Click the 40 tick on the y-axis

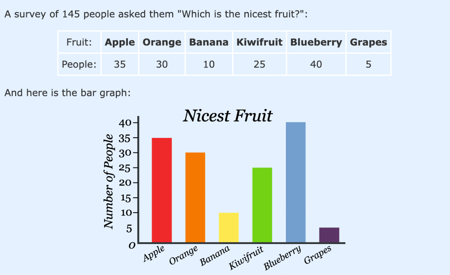pos(125,123)
